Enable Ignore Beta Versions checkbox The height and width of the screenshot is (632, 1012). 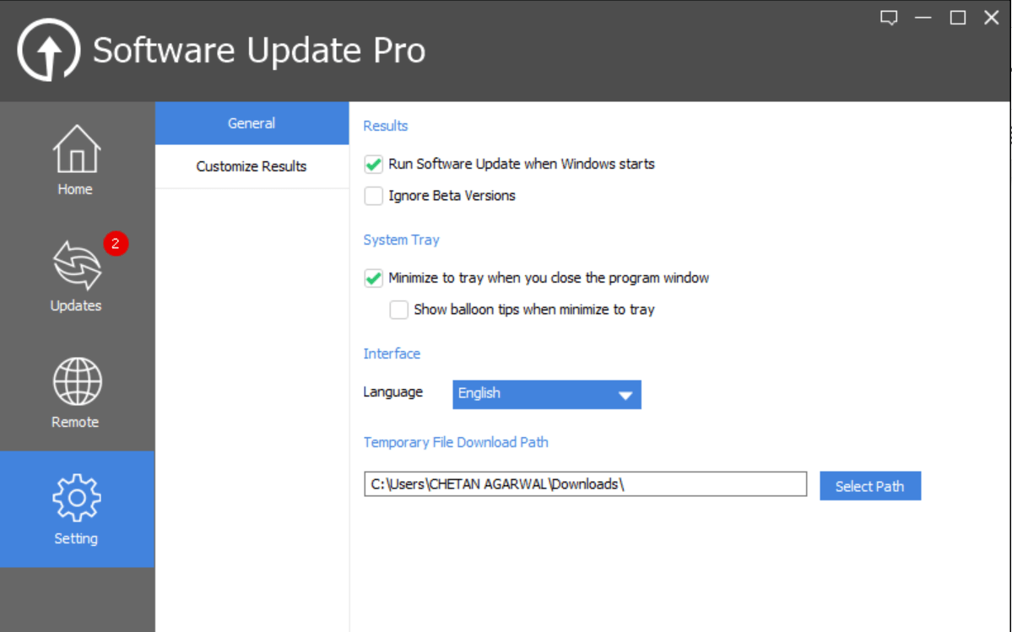(x=373, y=196)
